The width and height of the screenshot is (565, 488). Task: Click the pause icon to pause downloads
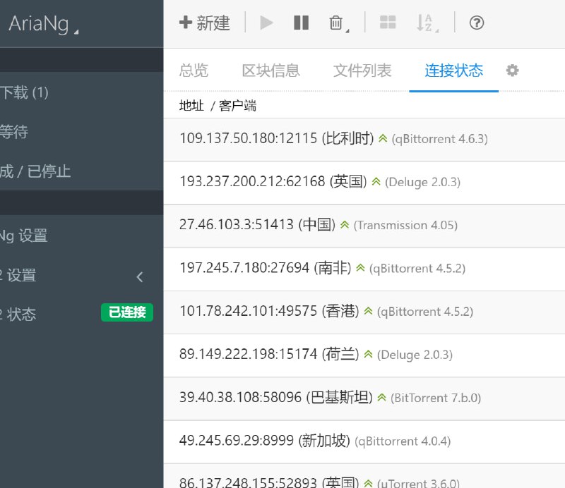(301, 23)
